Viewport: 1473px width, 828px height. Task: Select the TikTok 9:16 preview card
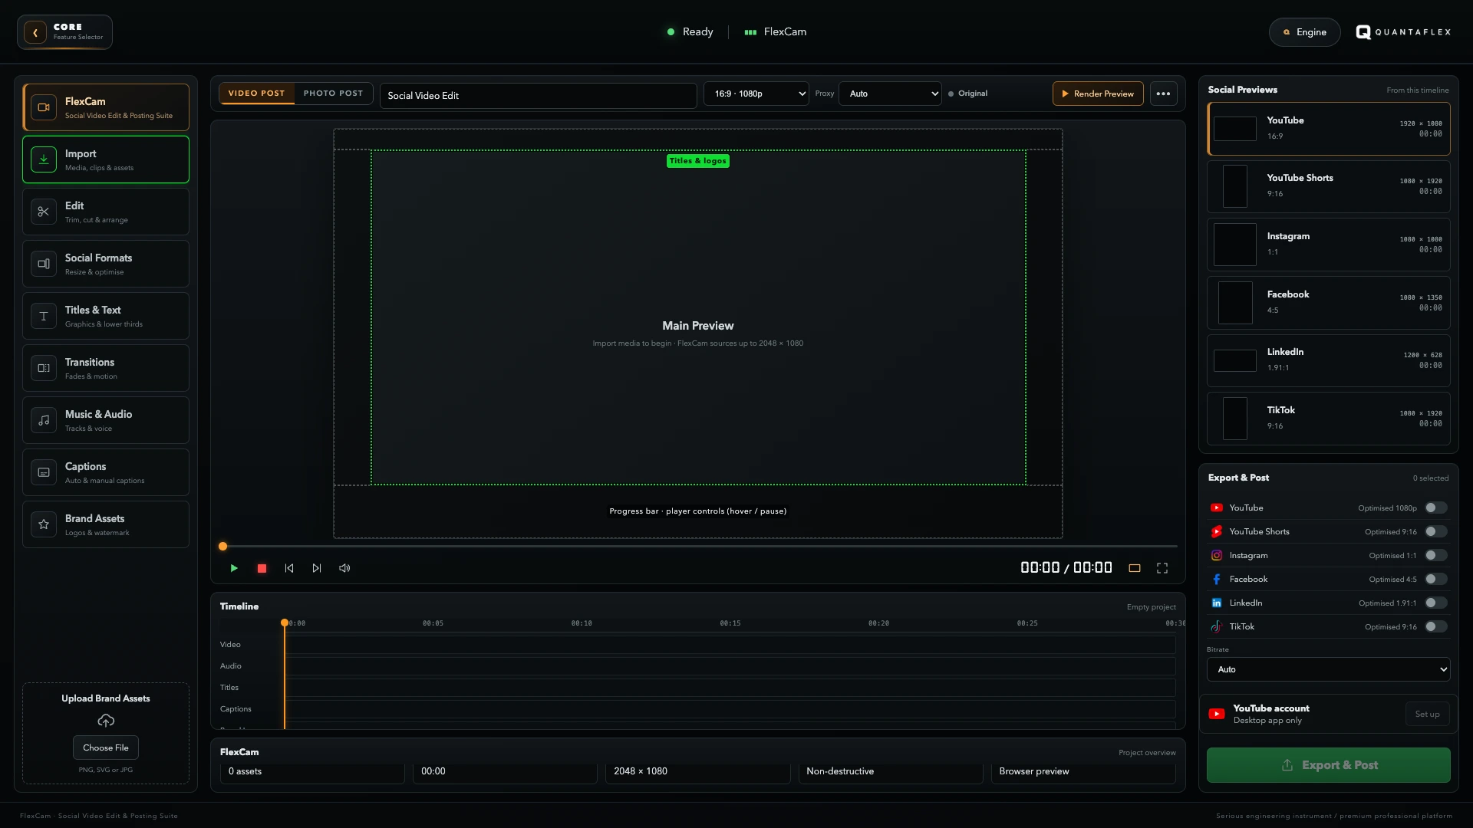[x=1329, y=419]
